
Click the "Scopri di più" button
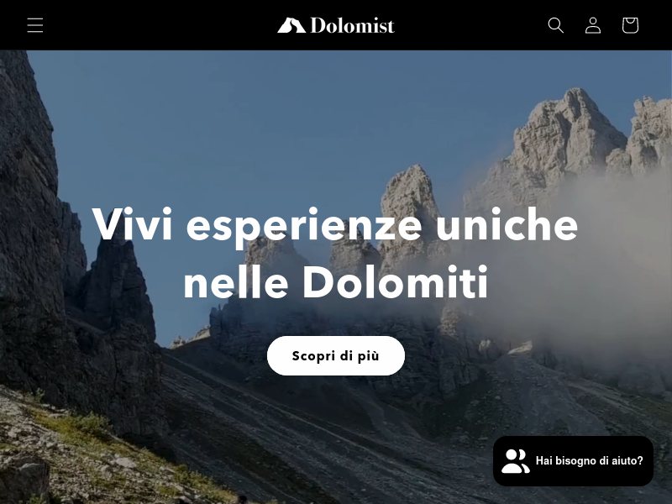coord(335,355)
